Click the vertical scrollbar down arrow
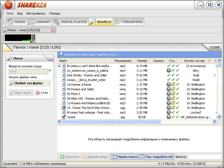This screenshot has width=224, height=168. point(219,117)
